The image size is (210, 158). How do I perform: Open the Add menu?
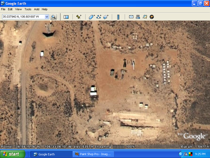click(36, 9)
